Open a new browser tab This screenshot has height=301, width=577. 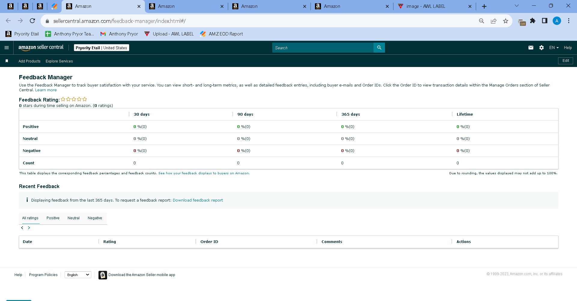484,6
